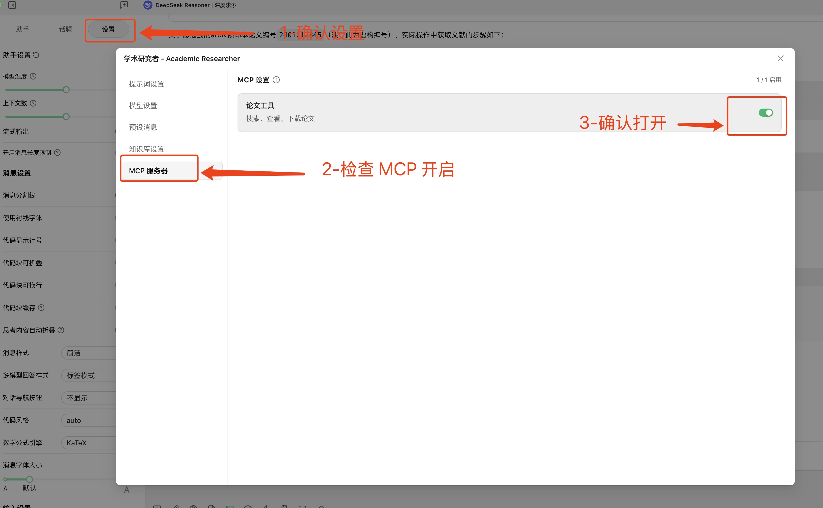823x508 pixels.
Task: Close the Academic Researcher dialog
Action: pyautogui.click(x=780, y=59)
